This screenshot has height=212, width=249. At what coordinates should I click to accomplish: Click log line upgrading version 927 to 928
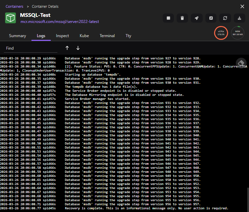coord(100,58)
